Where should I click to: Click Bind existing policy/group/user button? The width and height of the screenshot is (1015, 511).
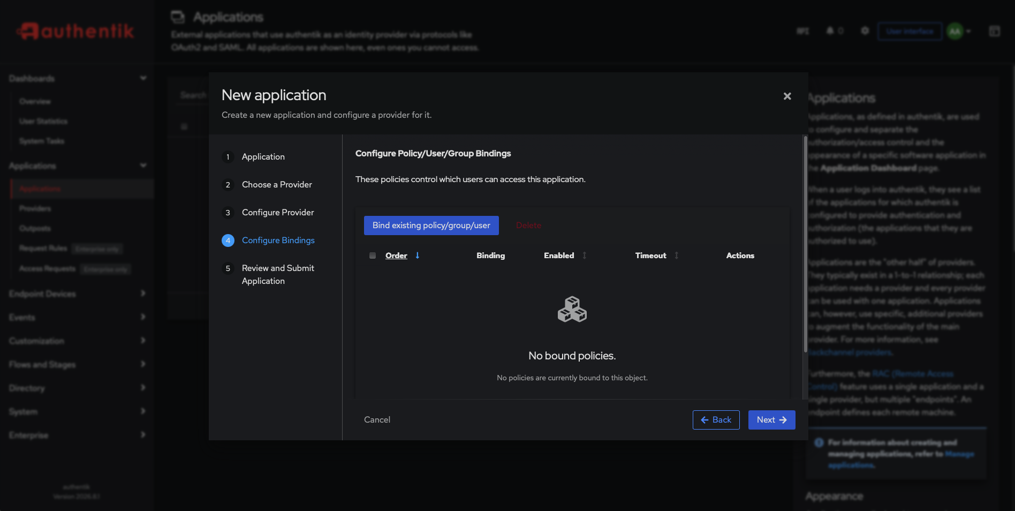click(431, 226)
